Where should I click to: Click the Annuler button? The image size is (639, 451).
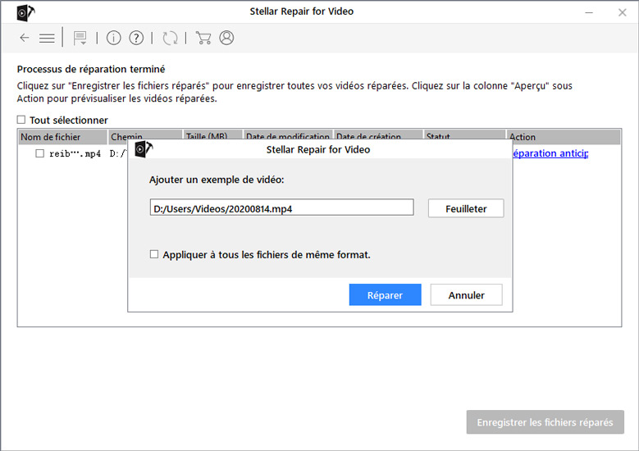466,294
